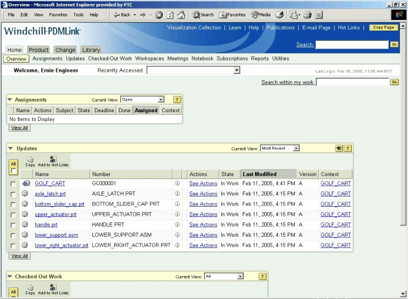Open the Visualization Collection link

pos(194,28)
